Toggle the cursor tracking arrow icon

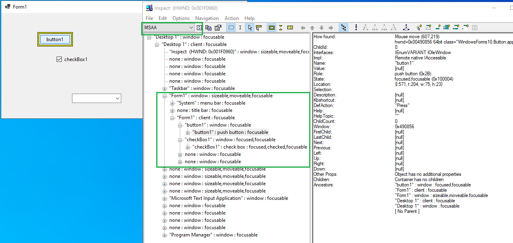point(259,27)
